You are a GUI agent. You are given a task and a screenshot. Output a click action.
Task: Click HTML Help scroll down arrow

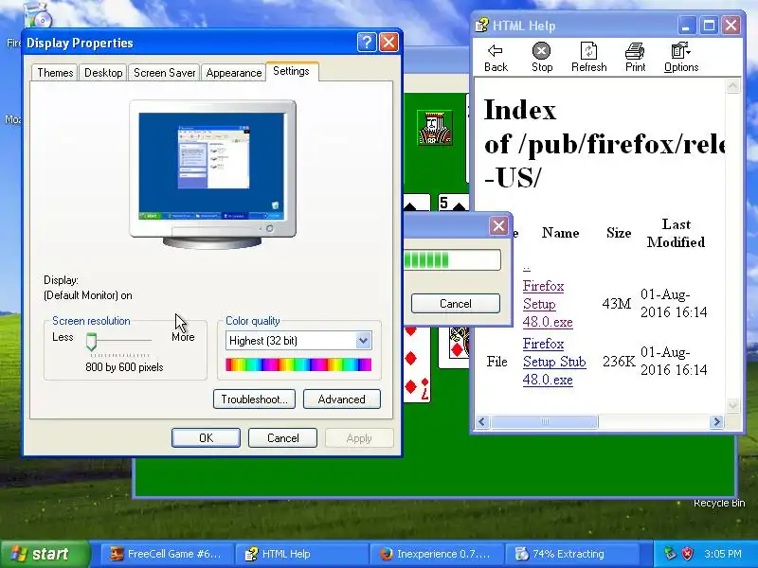[732, 405]
